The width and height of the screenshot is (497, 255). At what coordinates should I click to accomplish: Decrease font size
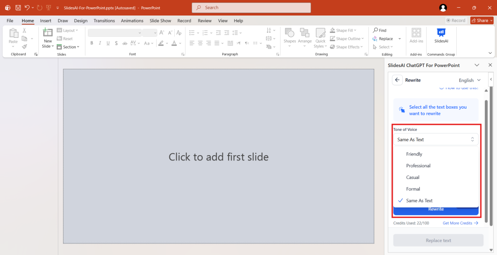coord(170,32)
